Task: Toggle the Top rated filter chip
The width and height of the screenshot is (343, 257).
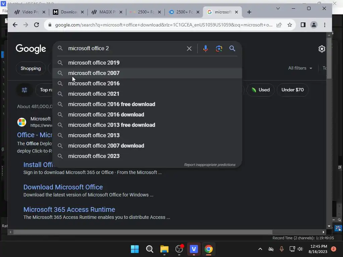Action: (x=44, y=90)
